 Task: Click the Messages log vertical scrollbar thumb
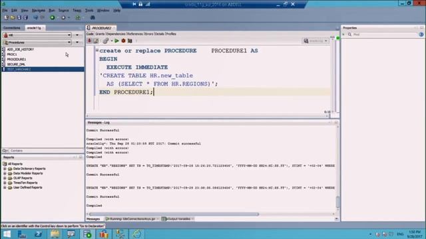[337, 202]
